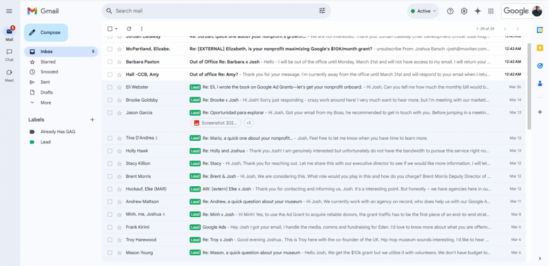Star the Holly Hawk email

pos(119,151)
